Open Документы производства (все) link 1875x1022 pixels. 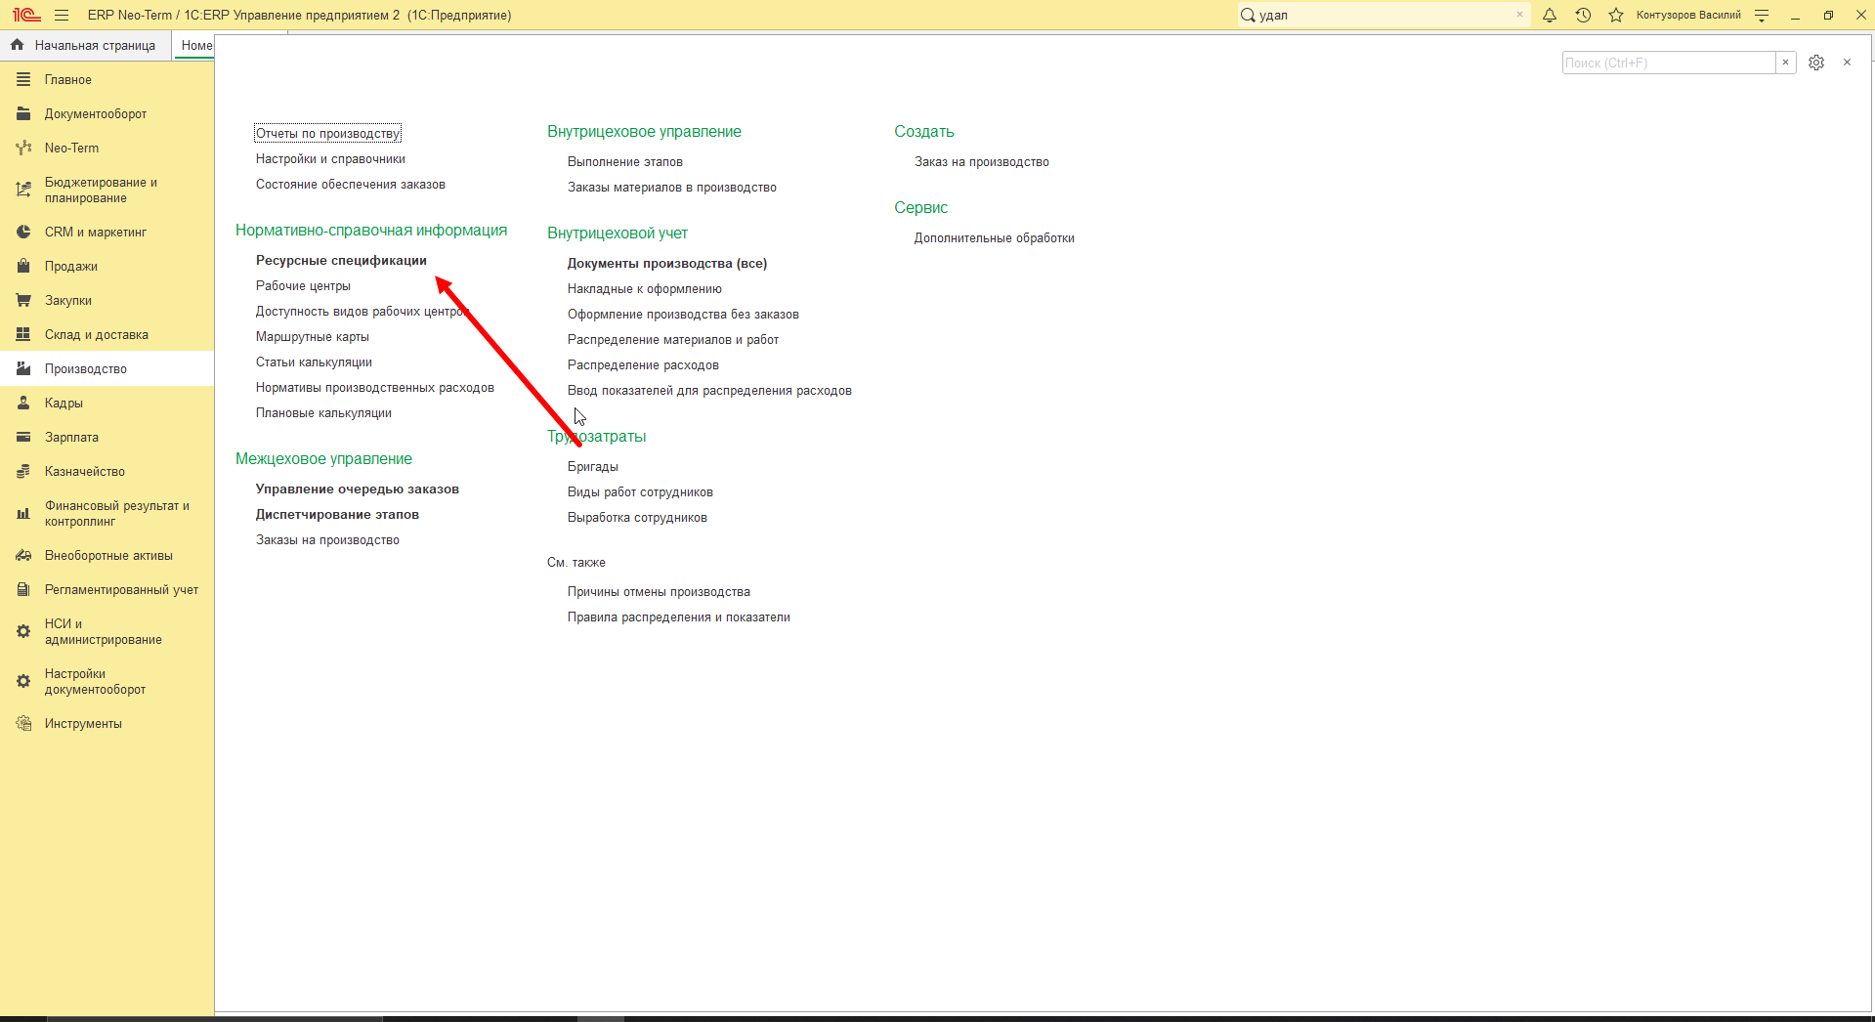[667, 264]
